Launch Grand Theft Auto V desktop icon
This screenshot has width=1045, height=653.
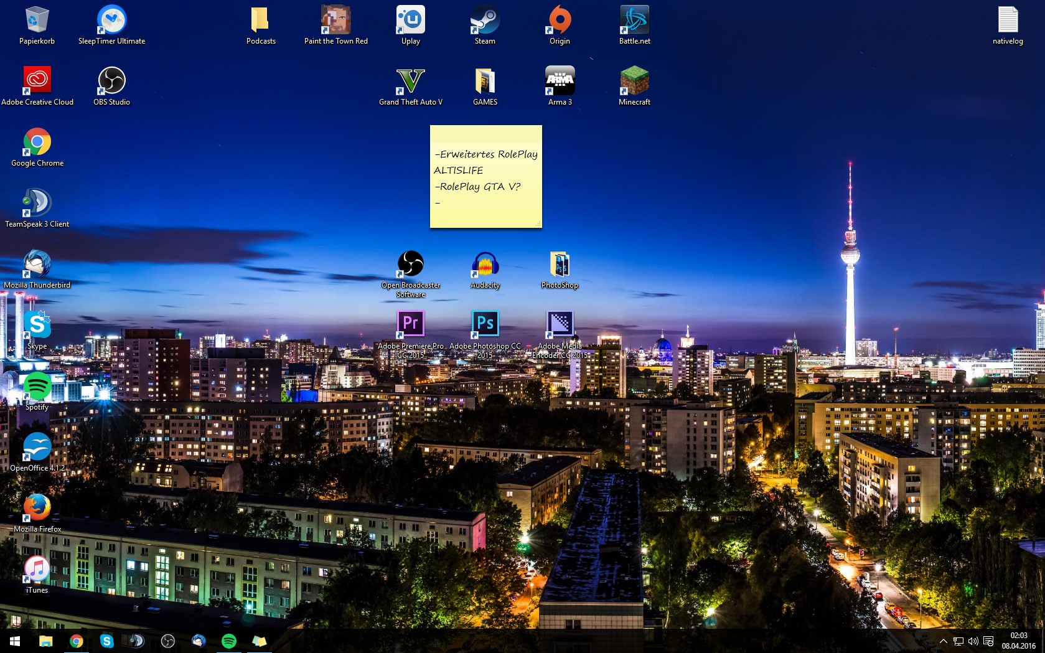point(410,82)
